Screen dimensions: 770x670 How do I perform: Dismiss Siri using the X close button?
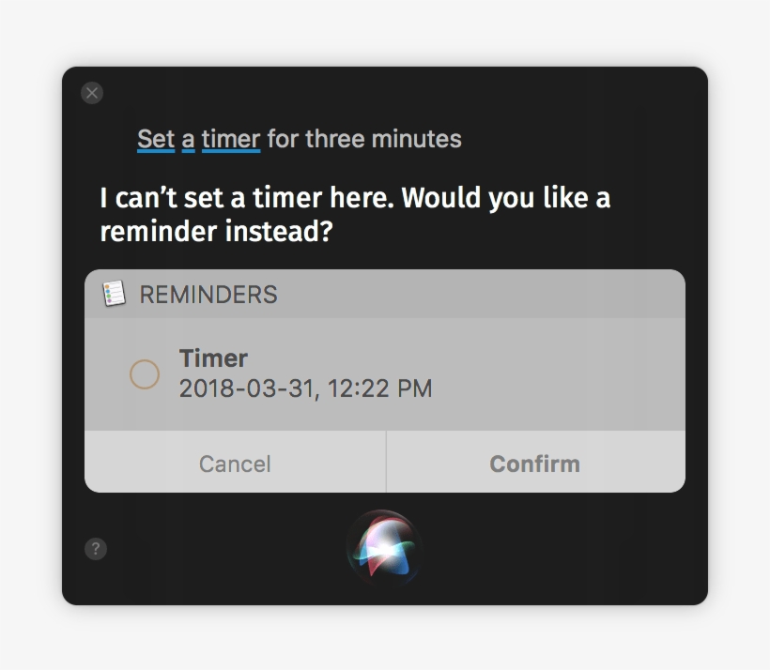click(x=92, y=93)
